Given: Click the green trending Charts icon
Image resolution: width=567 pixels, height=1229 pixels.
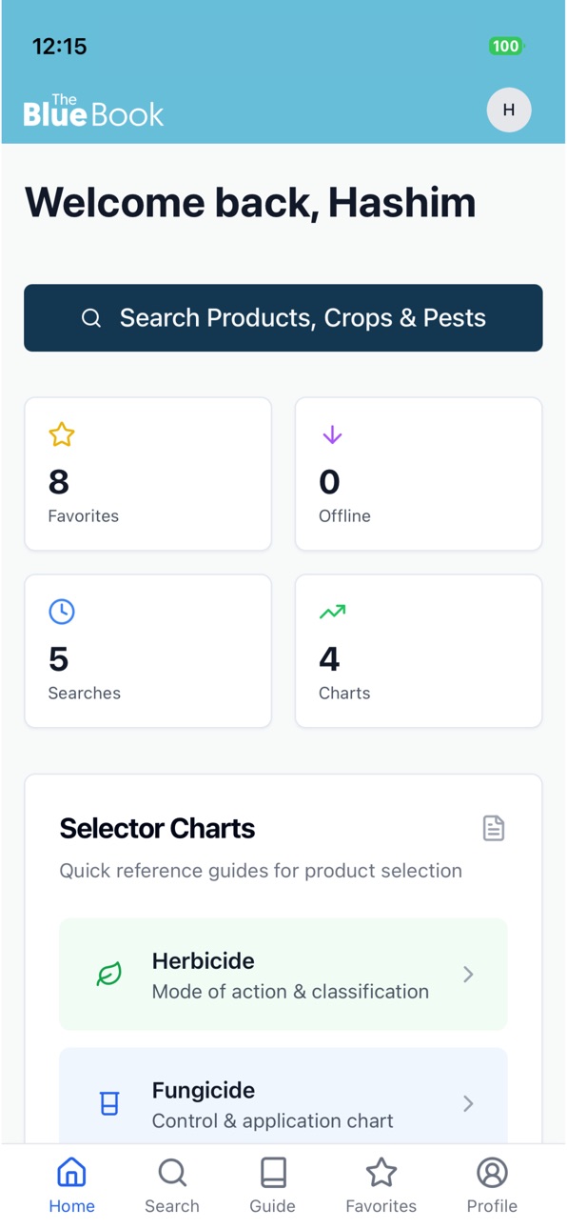Looking at the screenshot, I should (332, 612).
